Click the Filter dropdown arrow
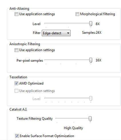The width and height of the screenshot is (121, 140). tap(68, 33)
